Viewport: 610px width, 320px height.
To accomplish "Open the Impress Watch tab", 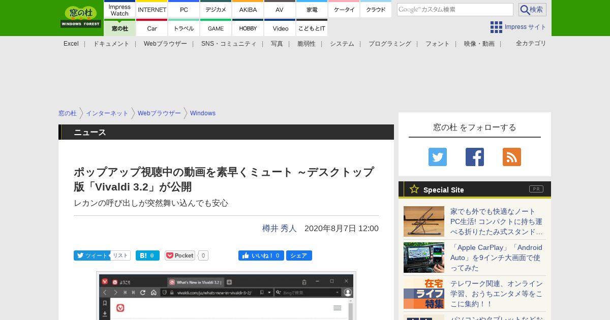I will (119, 10).
